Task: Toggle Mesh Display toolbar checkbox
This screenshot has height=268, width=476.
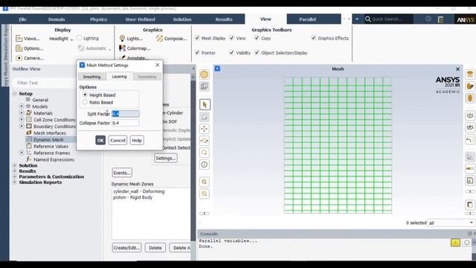Action: coord(197,38)
